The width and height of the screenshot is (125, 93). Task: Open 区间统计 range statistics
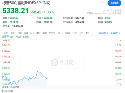[x=103, y=33]
